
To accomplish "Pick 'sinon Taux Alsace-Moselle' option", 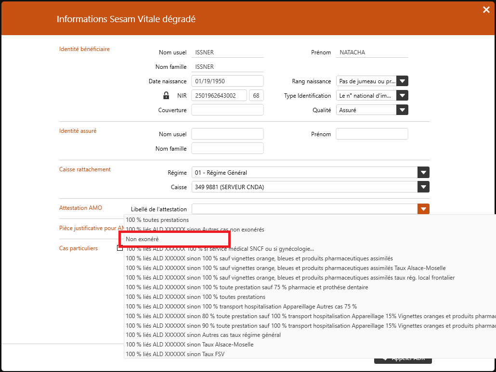I will point(190,345).
